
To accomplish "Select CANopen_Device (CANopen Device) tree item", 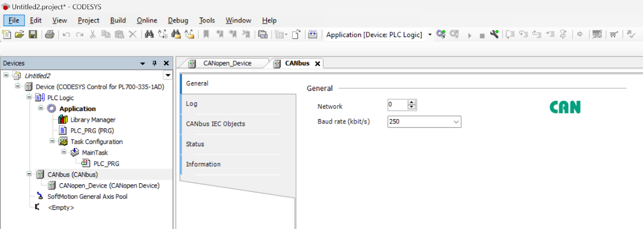I will coord(109,185).
